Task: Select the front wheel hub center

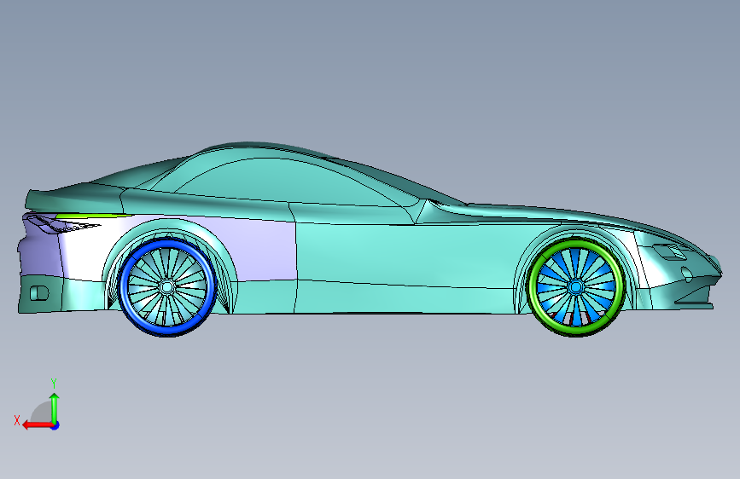Action: [575, 286]
